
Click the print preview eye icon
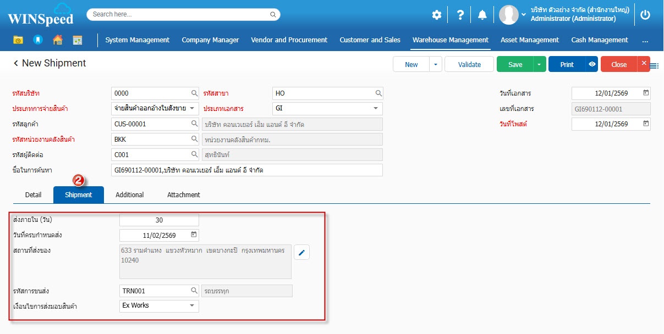coord(592,64)
